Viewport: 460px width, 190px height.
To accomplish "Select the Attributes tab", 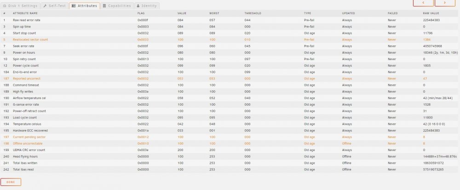I will tap(85, 6).
